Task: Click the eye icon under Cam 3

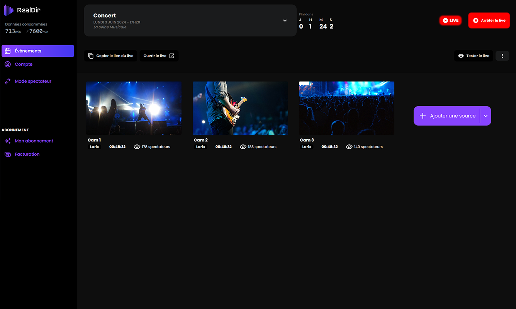Action: point(349,147)
